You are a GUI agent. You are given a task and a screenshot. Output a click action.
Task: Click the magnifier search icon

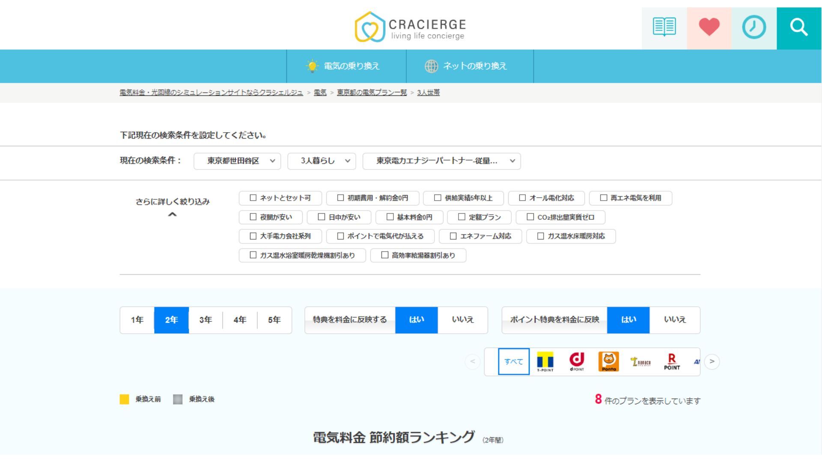coord(799,27)
